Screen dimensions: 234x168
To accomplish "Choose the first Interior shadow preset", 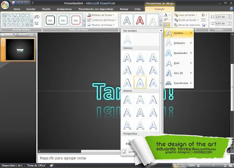I will (127, 100).
